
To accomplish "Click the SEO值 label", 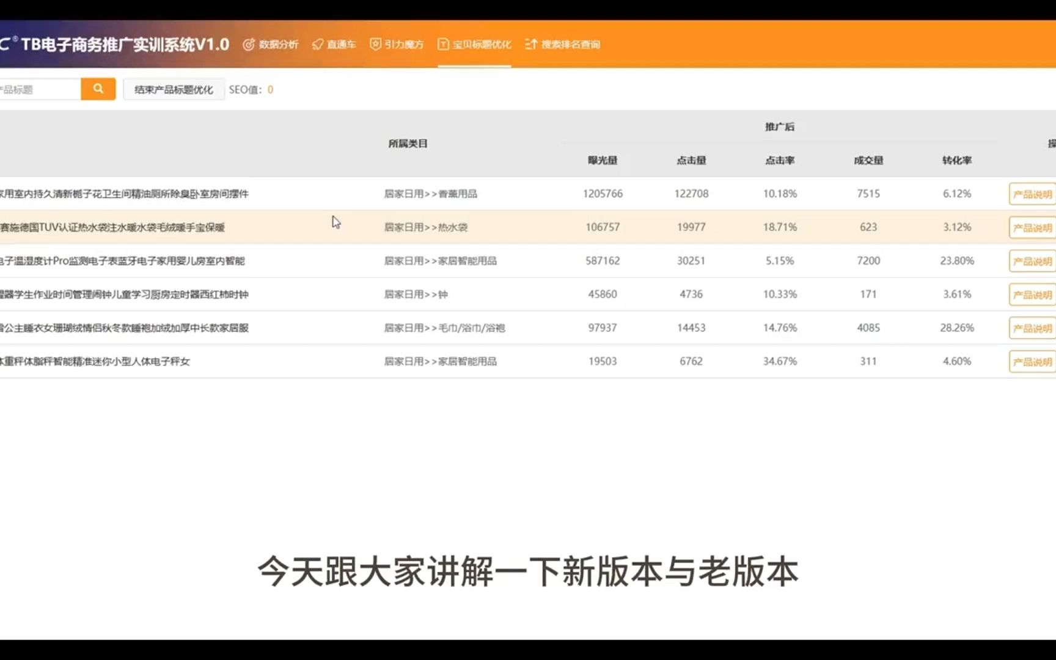I will click(245, 90).
